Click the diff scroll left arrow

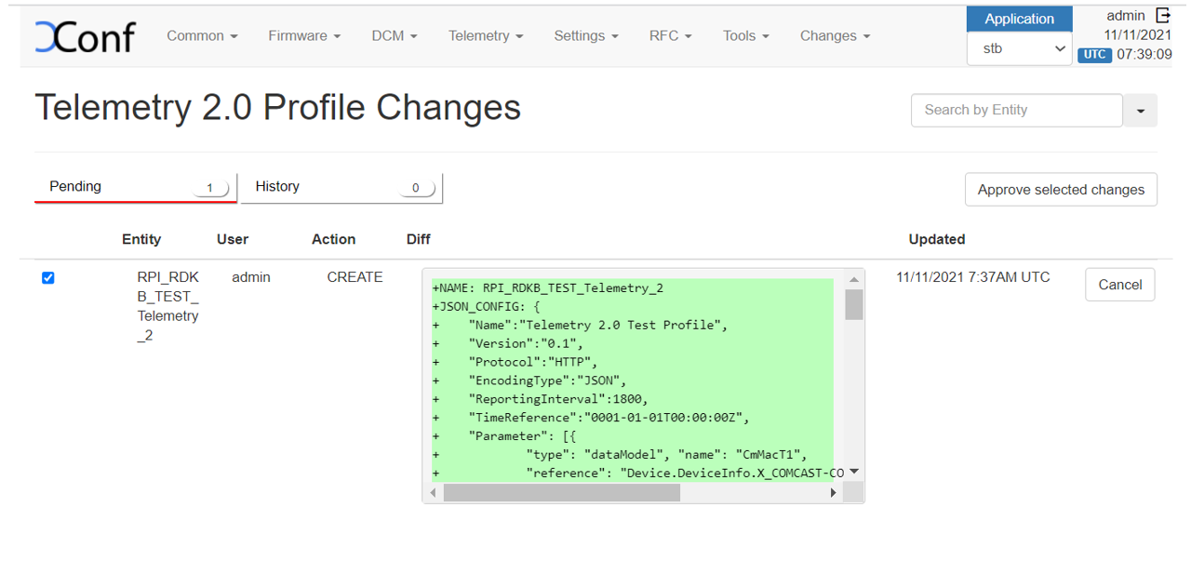pyautogui.click(x=434, y=493)
